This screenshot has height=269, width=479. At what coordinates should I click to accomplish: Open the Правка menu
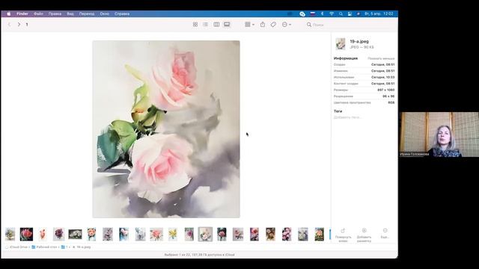coord(55,13)
